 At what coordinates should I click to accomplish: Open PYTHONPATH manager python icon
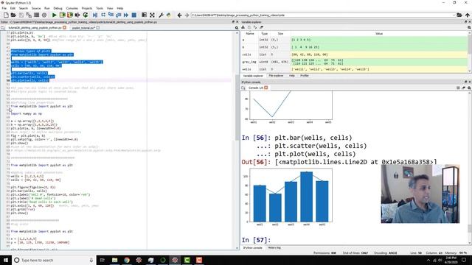click(x=169, y=15)
